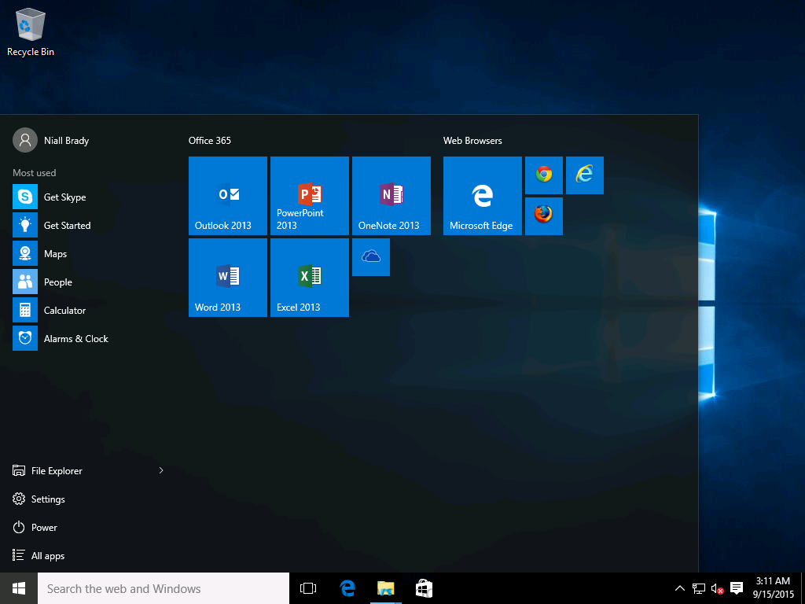Launch PowerPoint 2013 from Start tiles

310,196
